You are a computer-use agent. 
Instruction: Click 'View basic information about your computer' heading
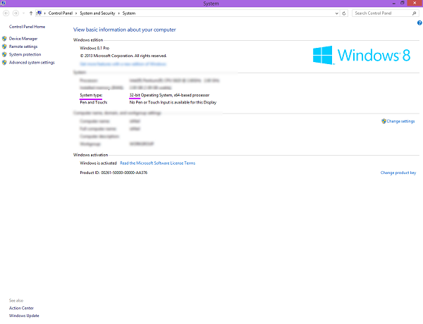click(125, 30)
